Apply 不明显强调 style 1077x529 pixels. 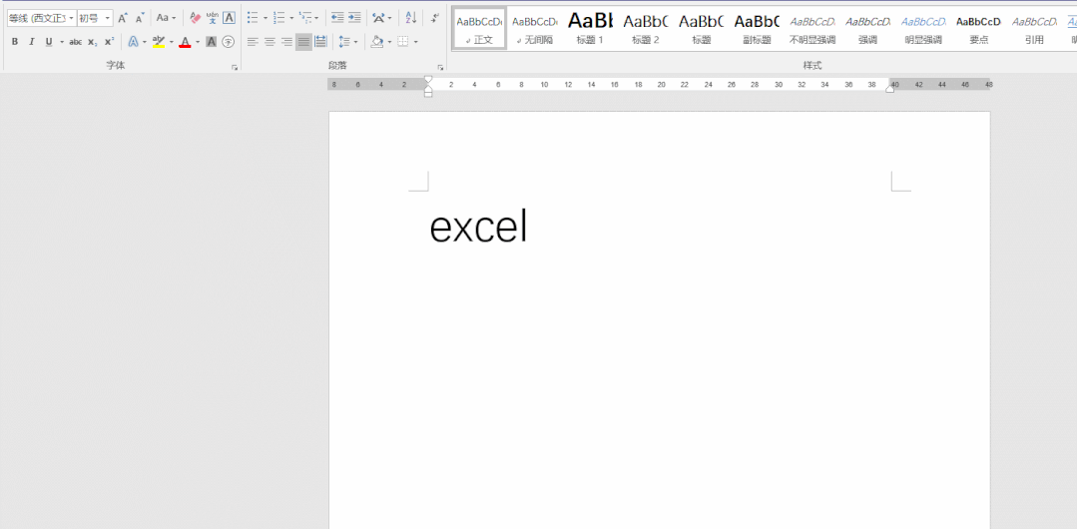pos(811,29)
